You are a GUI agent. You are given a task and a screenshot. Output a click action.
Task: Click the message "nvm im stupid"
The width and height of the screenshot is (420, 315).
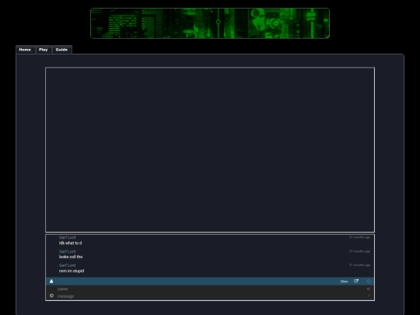(72, 271)
